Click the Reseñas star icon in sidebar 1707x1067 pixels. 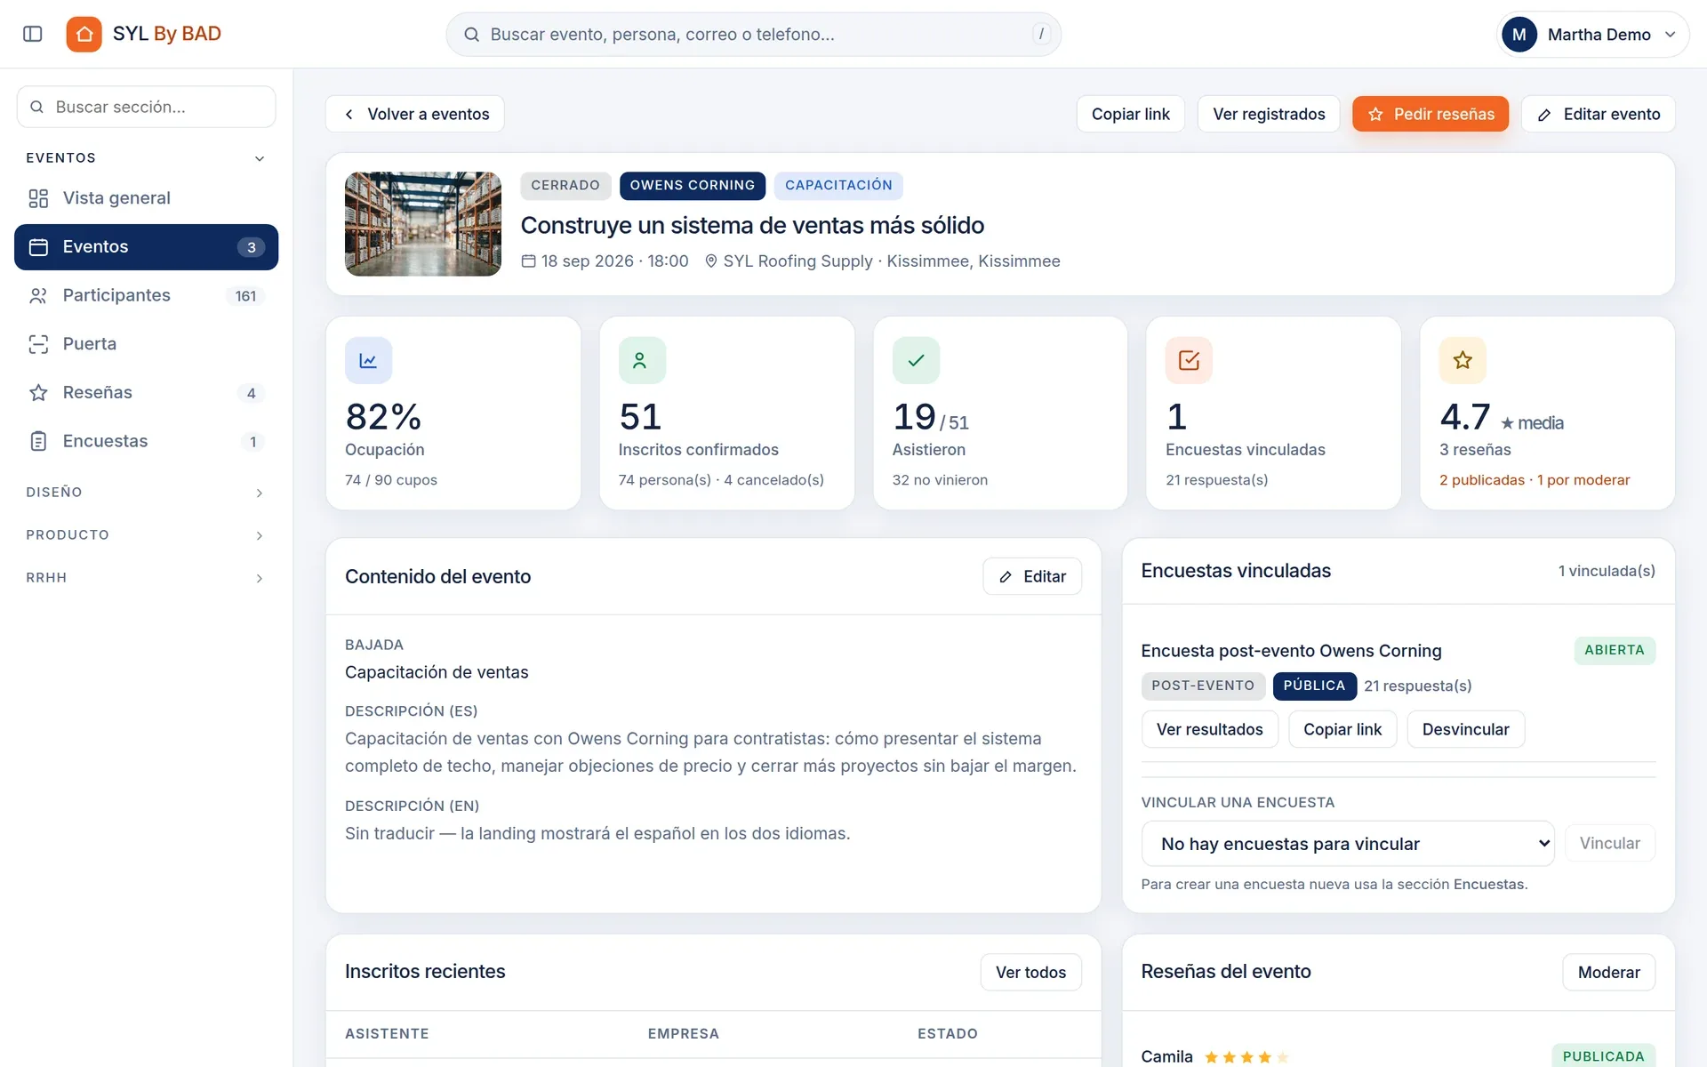tap(38, 392)
